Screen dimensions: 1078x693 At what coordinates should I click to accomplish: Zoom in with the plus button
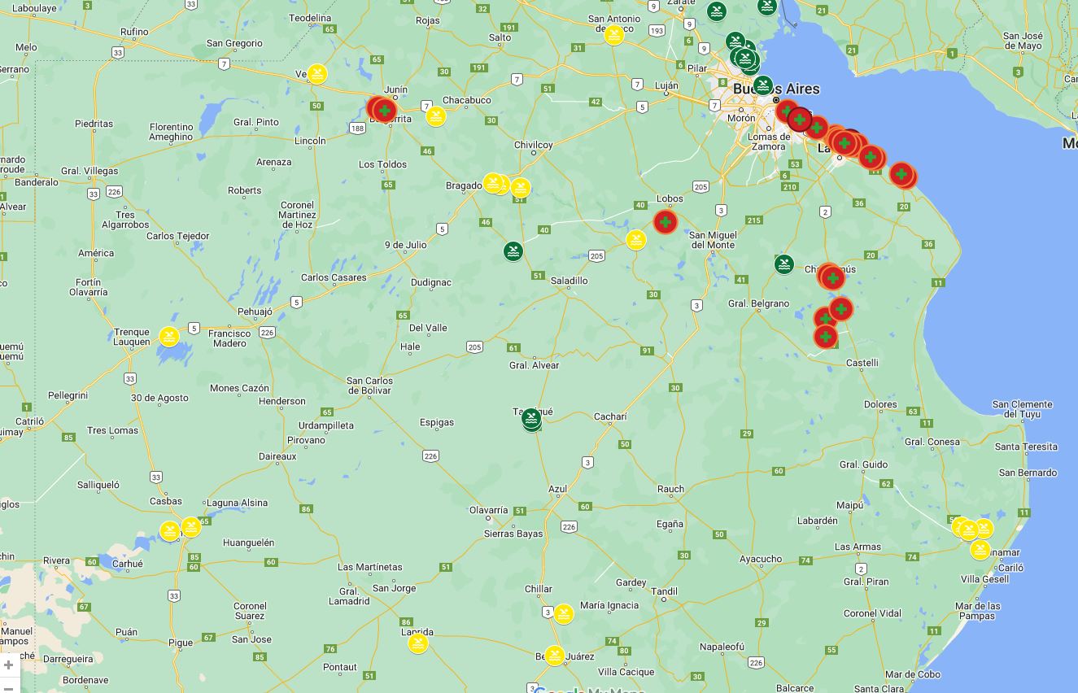click(x=8, y=665)
